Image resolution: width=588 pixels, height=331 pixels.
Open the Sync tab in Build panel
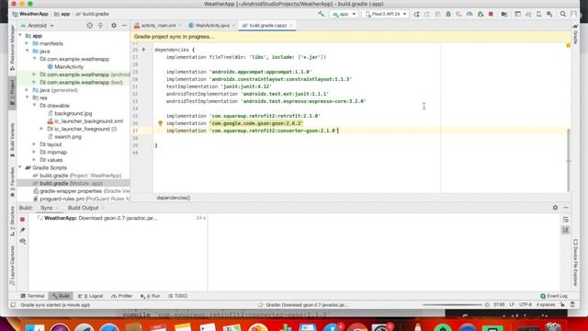click(47, 208)
